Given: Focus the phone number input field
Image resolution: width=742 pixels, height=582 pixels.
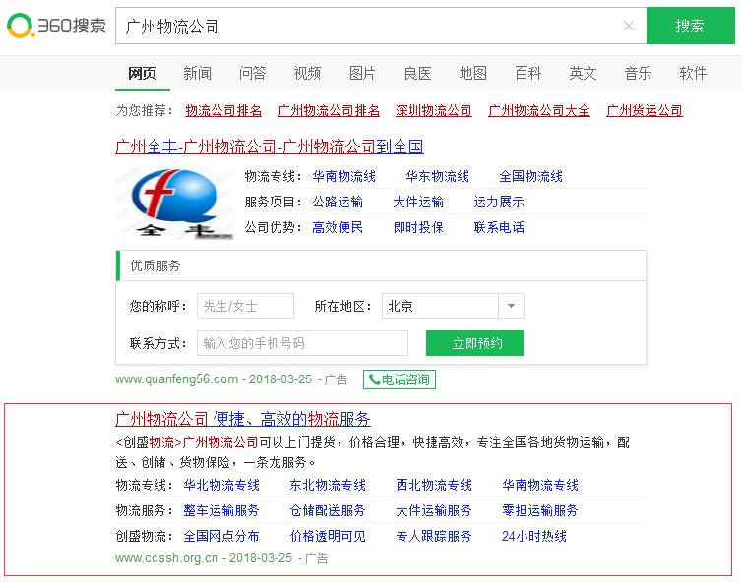Looking at the screenshot, I should [x=302, y=343].
